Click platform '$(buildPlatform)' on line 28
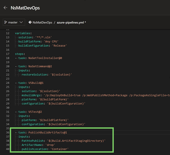Viewport: 170px width, 155px height. coord(45,99)
